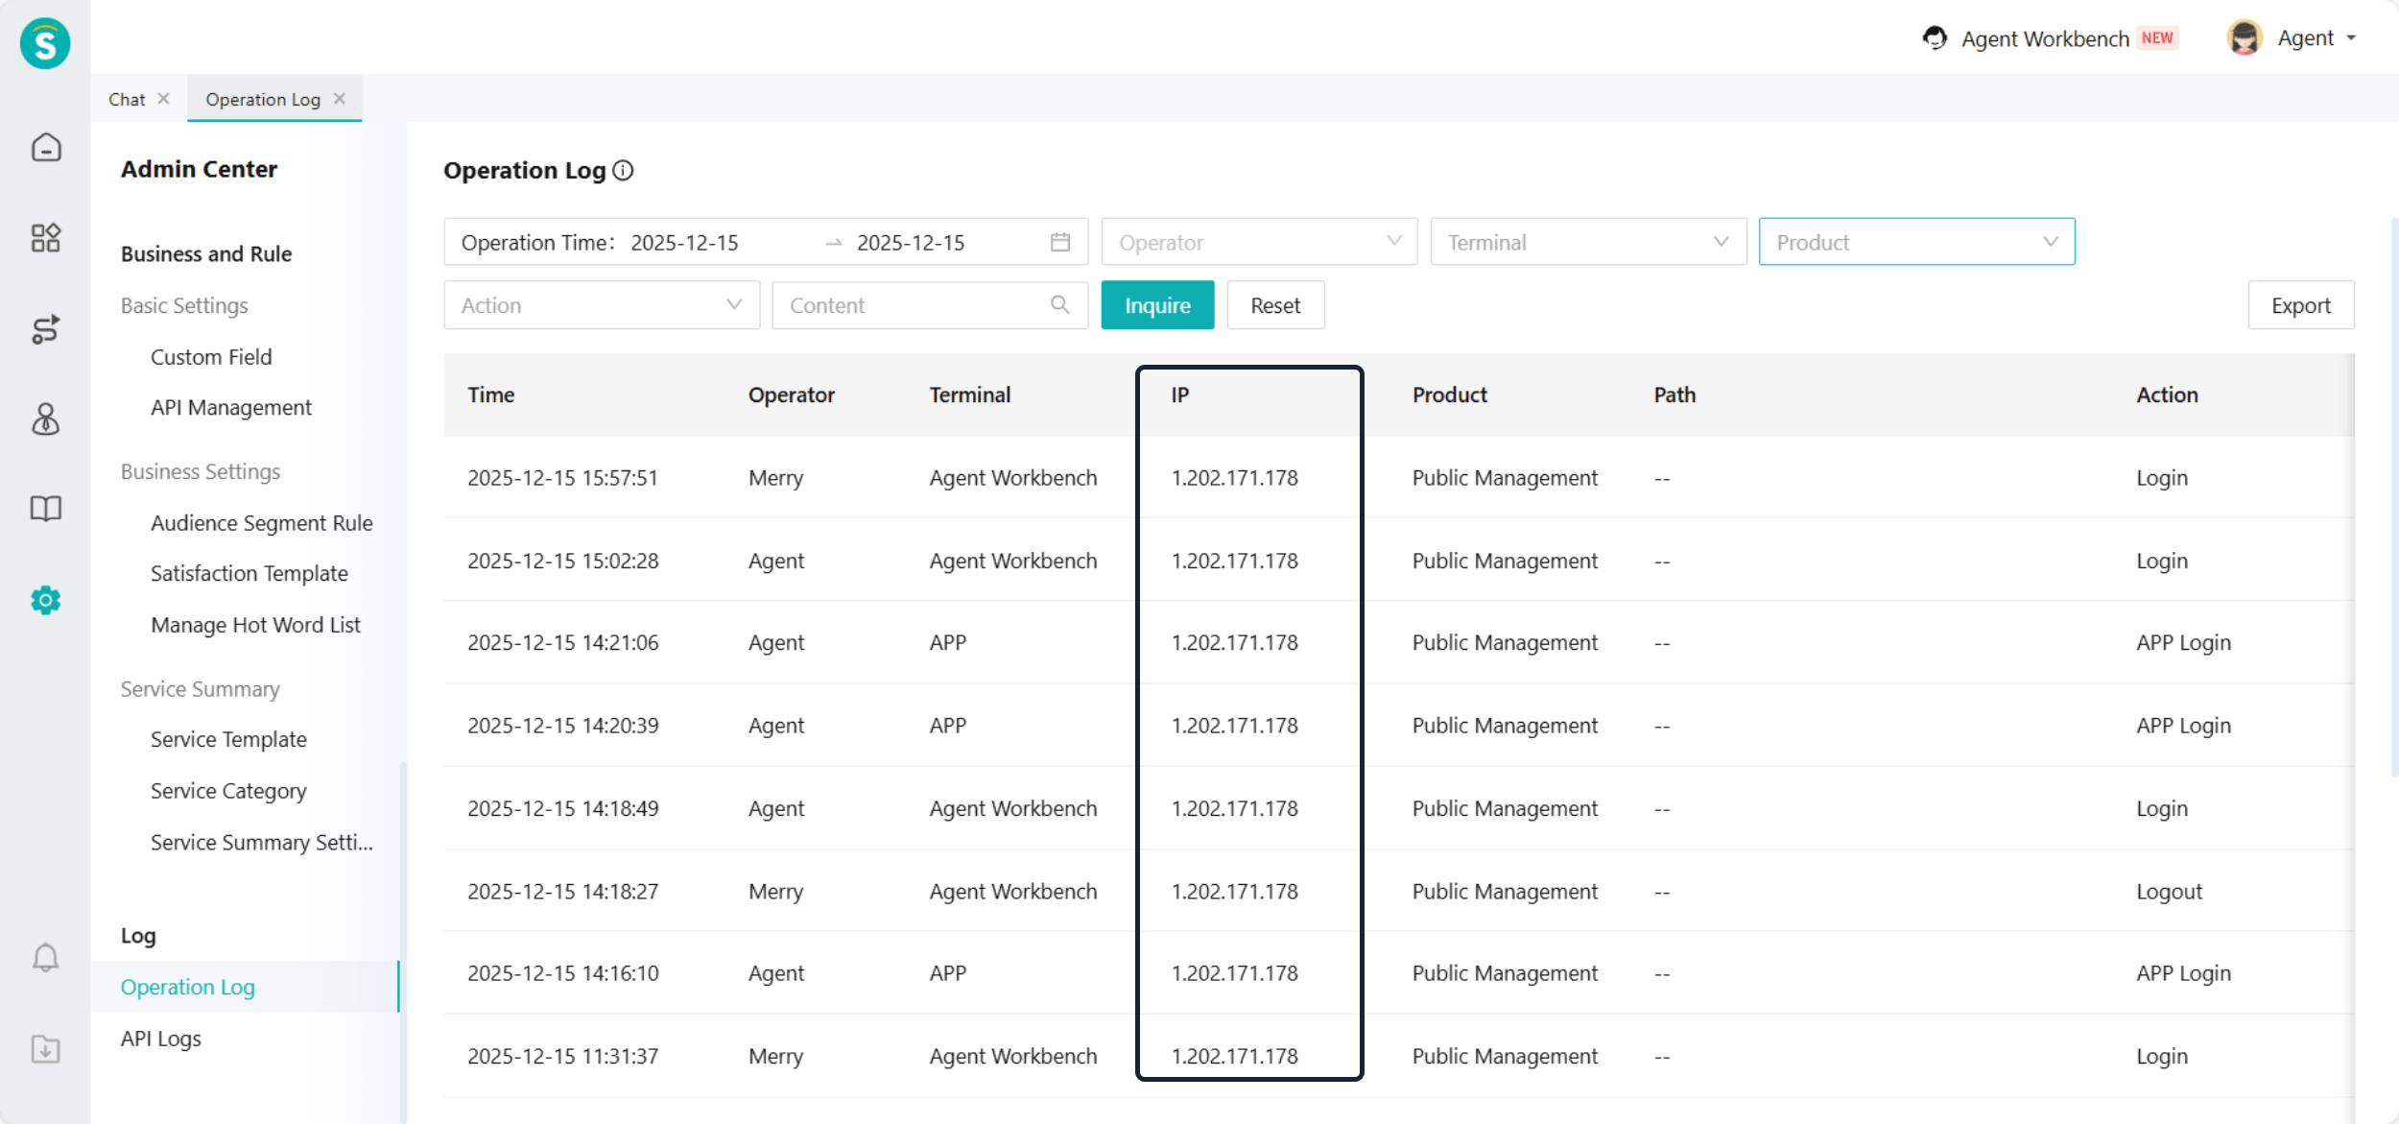
Task: Click the home icon in left sidebar
Action: (45, 148)
